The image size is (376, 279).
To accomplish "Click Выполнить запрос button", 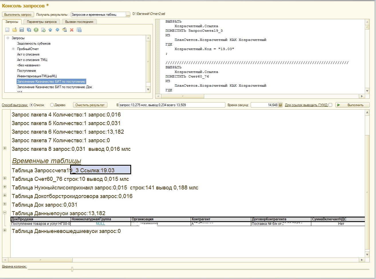I will tap(18, 15).
